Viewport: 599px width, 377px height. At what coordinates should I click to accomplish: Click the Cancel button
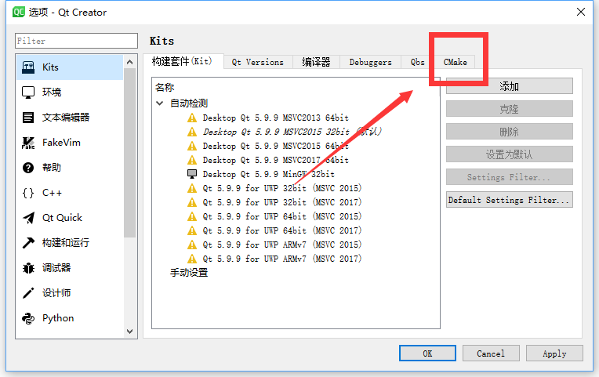491,353
